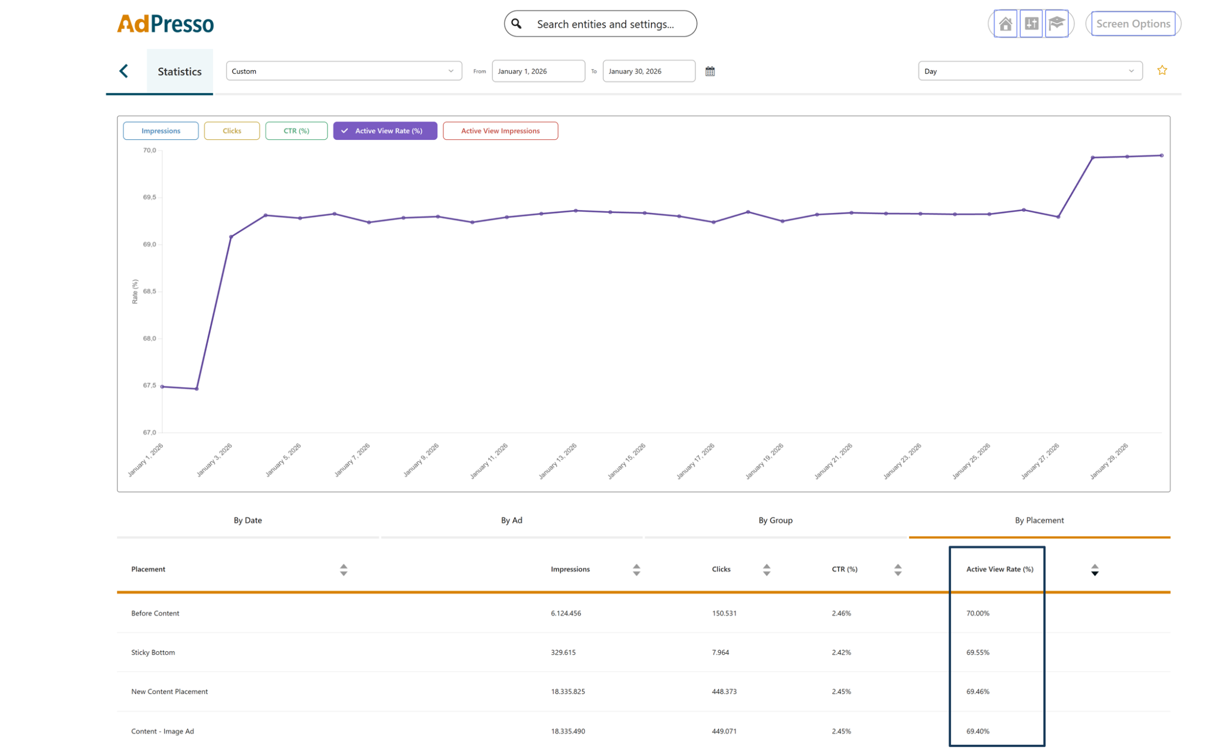Screen dimensions: 1209x750
Task: Click impressions value 18.335.825
Action: pos(568,692)
